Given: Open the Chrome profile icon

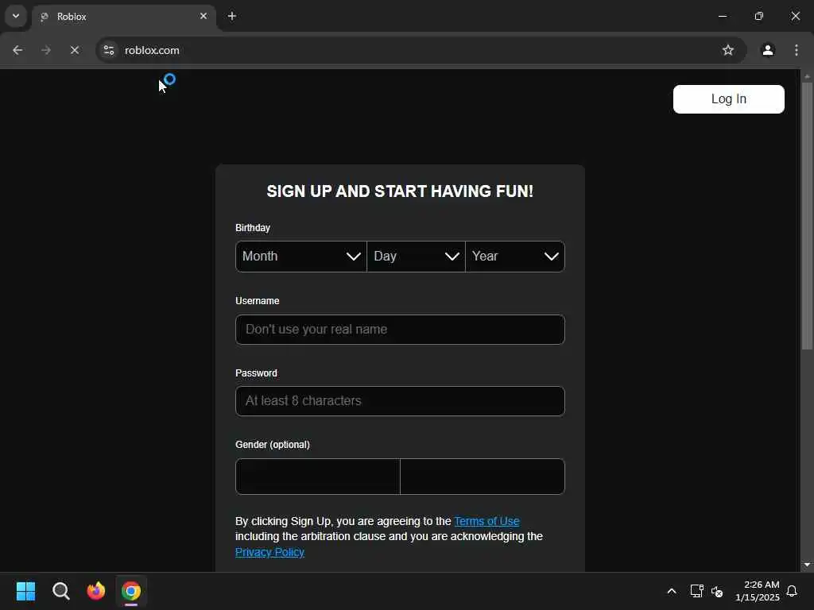Looking at the screenshot, I should click(x=768, y=50).
